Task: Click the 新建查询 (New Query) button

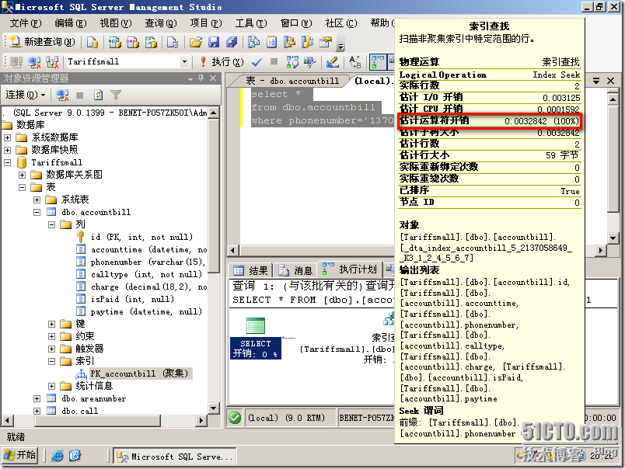Action: coord(42,42)
